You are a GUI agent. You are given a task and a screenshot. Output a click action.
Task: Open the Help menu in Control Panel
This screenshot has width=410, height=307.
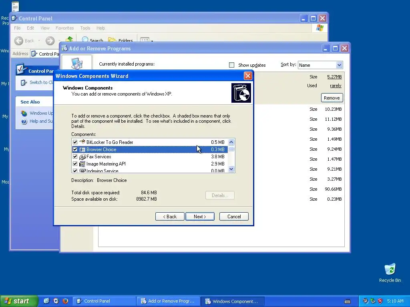100,28
